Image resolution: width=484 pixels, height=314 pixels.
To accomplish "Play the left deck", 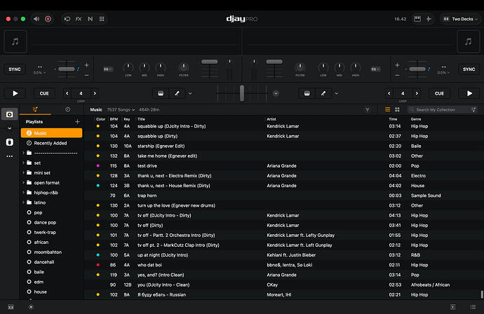I will [x=15, y=93].
